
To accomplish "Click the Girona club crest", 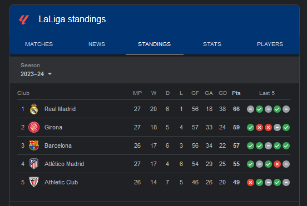I will point(34,127).
